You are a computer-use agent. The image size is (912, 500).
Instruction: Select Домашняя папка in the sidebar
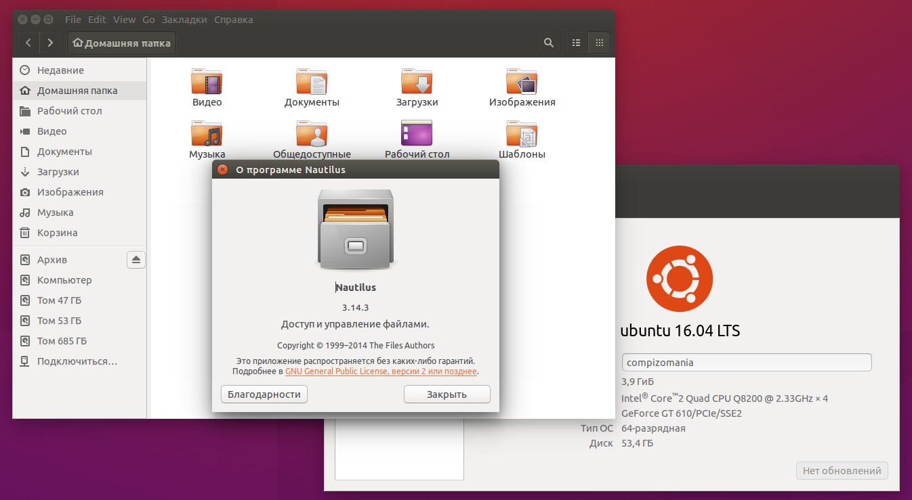tap(79, 91)
